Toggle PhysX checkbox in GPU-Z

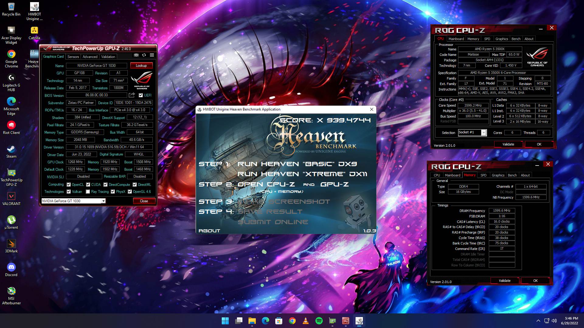tap(113, 192)
